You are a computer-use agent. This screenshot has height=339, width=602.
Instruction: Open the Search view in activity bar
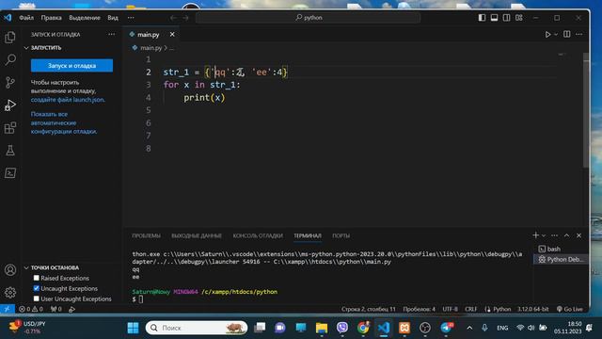click(10, 60)
